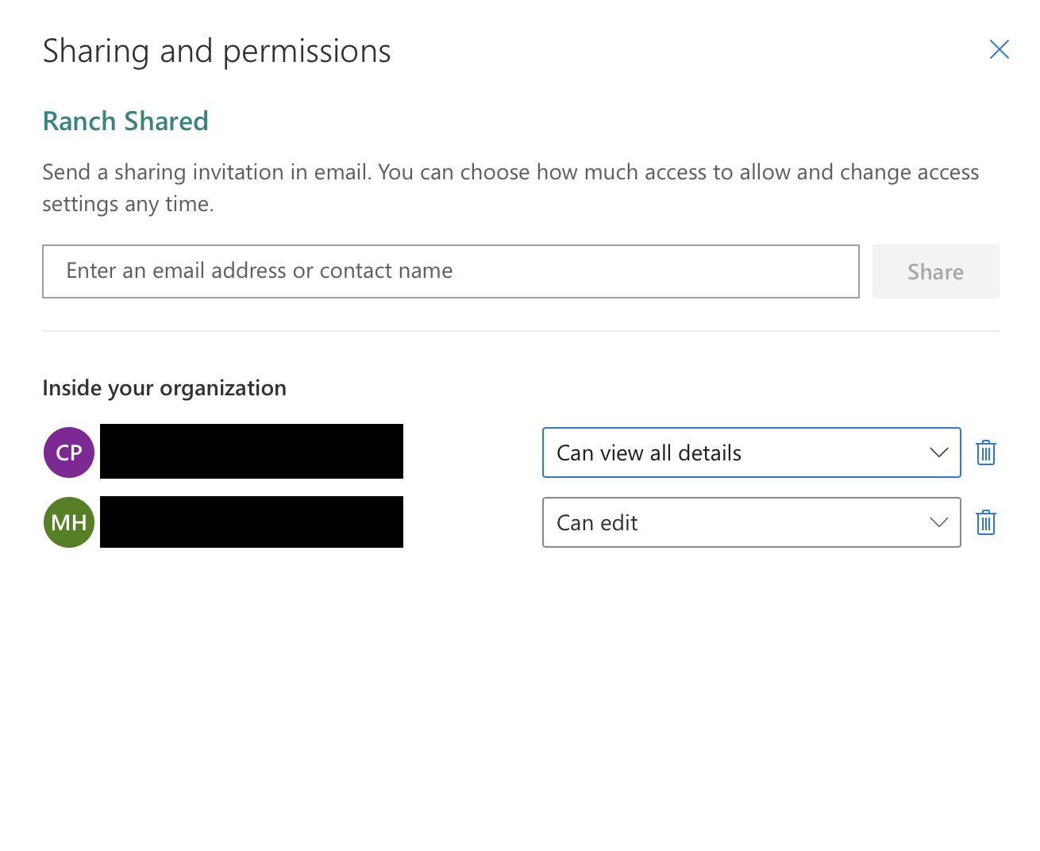Click the 'Ranch Shared' calendar name
Screen dimensions: 1040x851
tap(125, 121)
